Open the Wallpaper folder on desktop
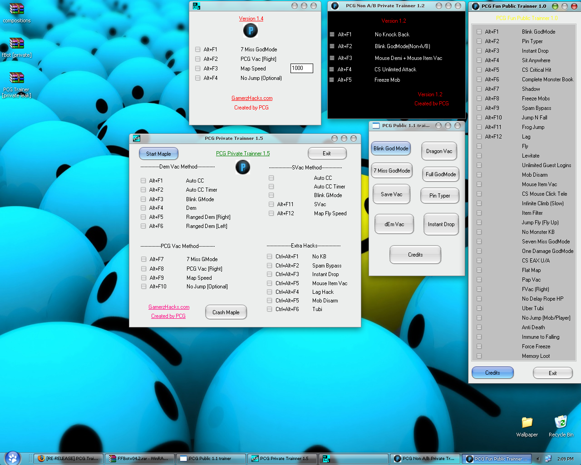Viewport: 581px width, 465px height. pyautogui.click(x=527, y=422)
